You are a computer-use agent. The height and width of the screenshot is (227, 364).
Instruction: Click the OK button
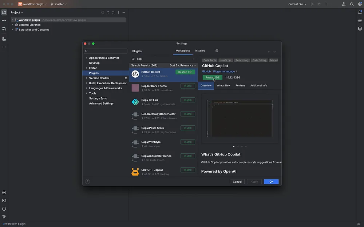coord(271,182)
